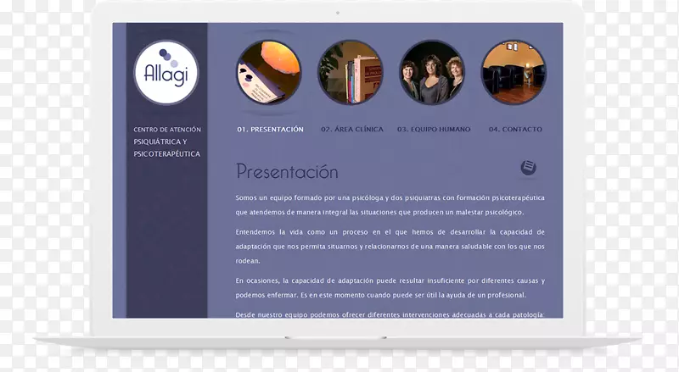Click paragraph starting 'Entendemos la vida como'
The width and height of the screenshot is (679, 372).
coord(390,247)
